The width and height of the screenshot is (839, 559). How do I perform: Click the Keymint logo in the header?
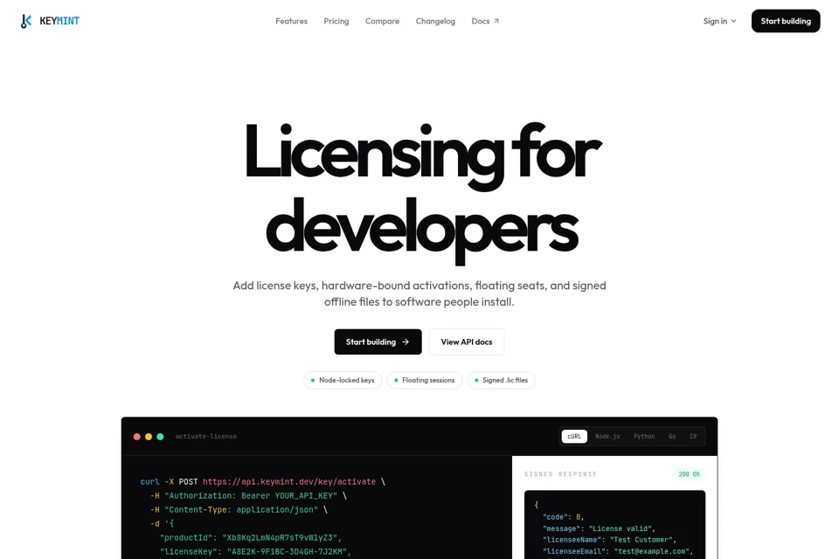pos(50,21)
